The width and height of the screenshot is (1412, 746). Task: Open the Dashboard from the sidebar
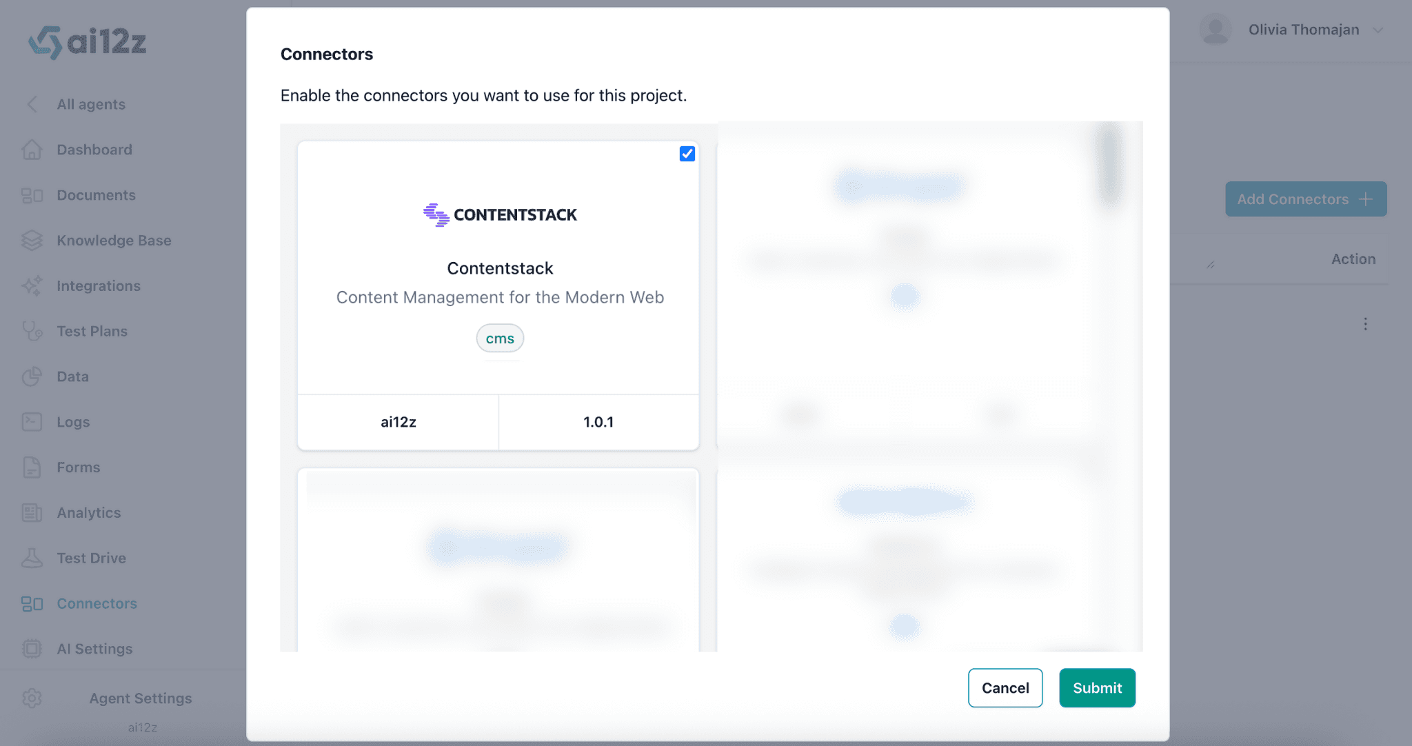94,150
